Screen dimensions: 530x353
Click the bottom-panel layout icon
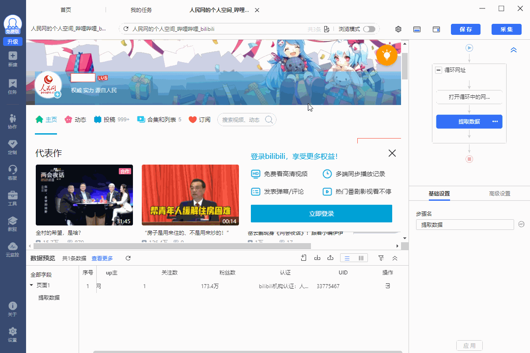point(416,29)
